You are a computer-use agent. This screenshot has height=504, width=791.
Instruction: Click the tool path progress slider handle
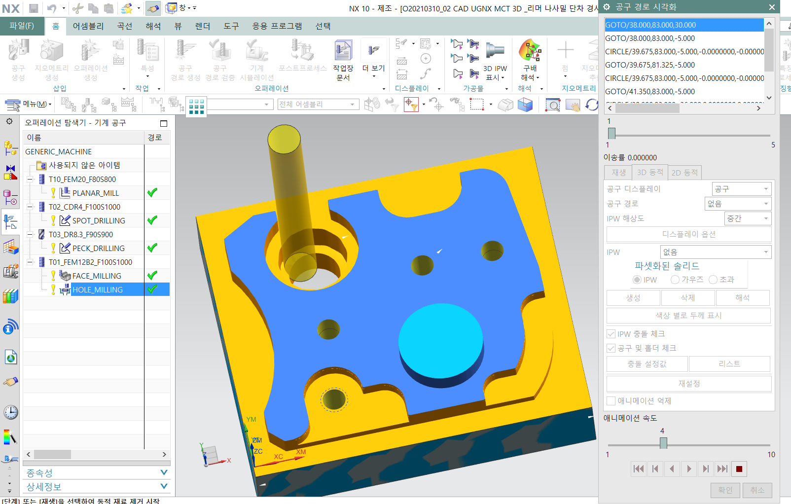611,133
